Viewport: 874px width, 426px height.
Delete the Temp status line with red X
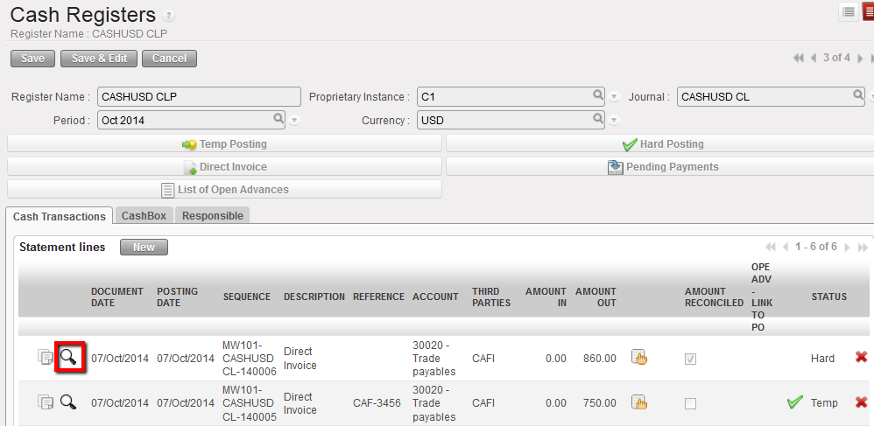point(861,402)
